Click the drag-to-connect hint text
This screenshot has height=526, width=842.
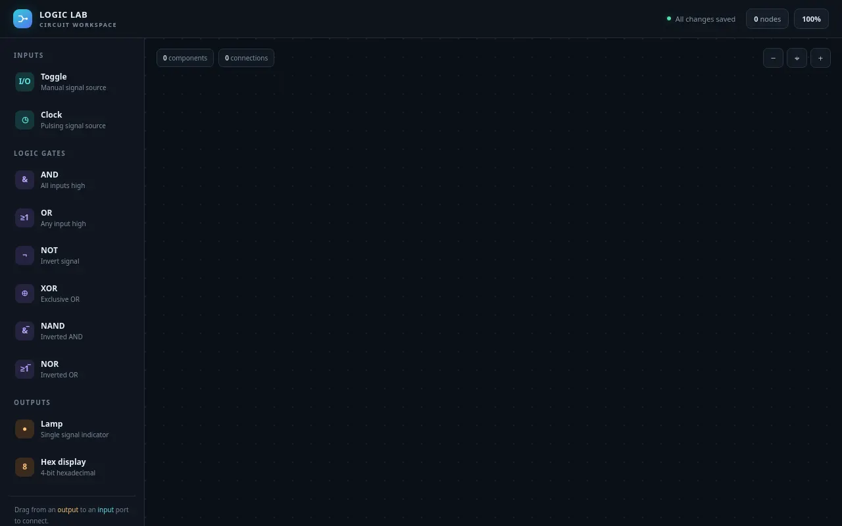[72, 515]
